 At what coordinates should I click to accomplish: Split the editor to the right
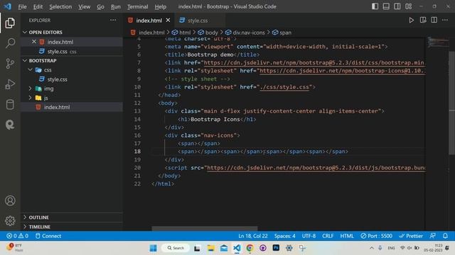(434, 21)
